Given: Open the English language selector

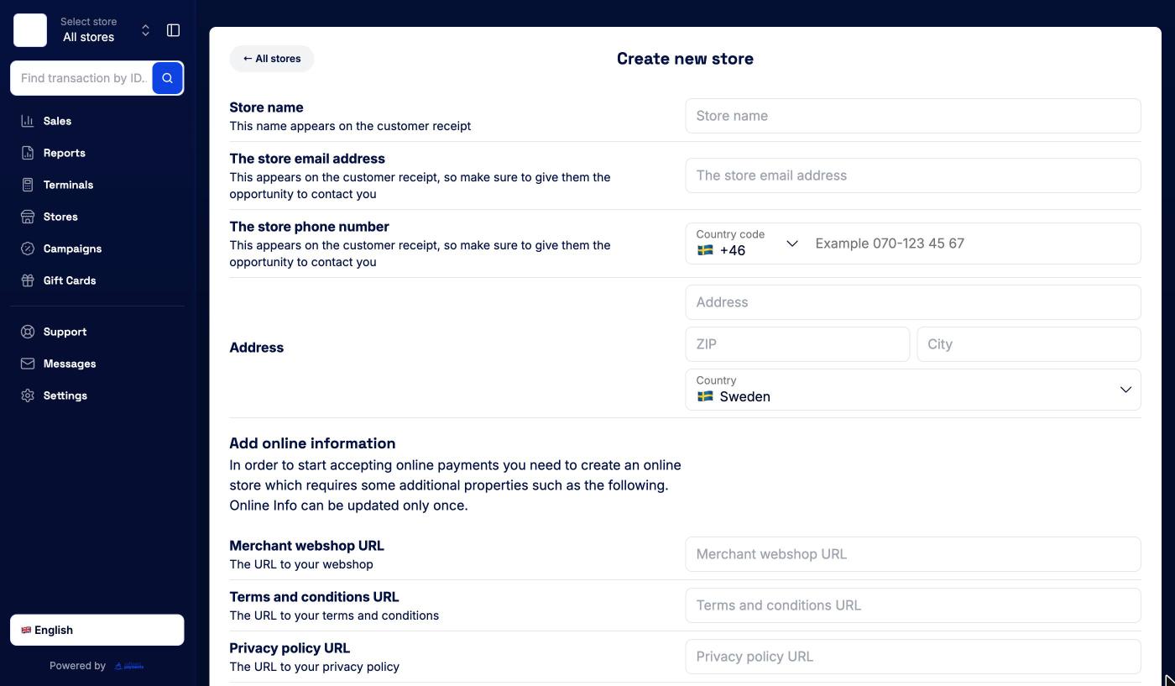Looking at the screenshot, I should click(x=97, y=630).
